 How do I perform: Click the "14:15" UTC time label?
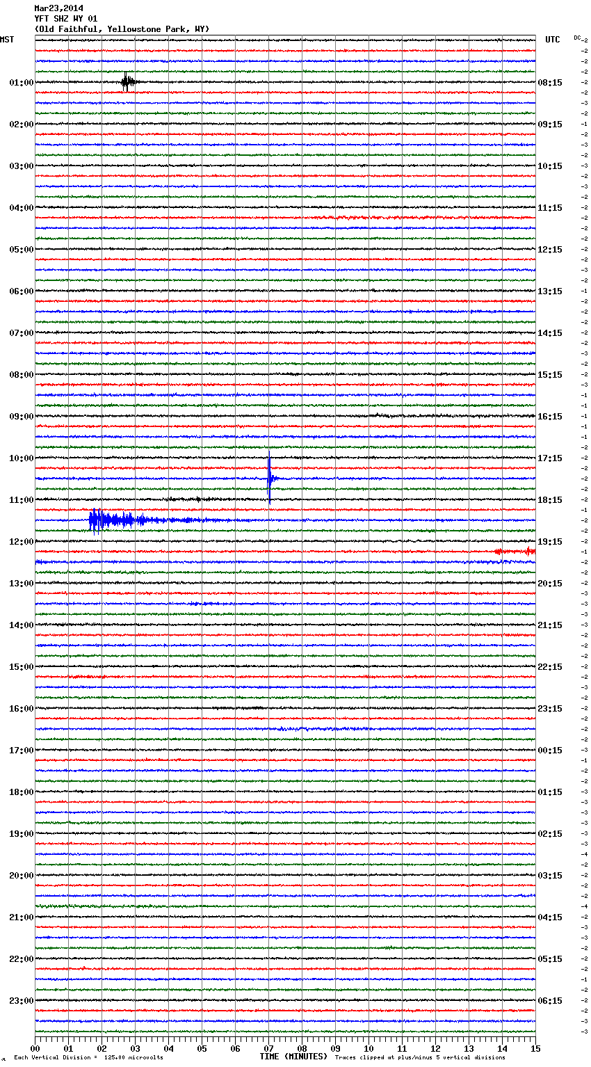[550, 333]
